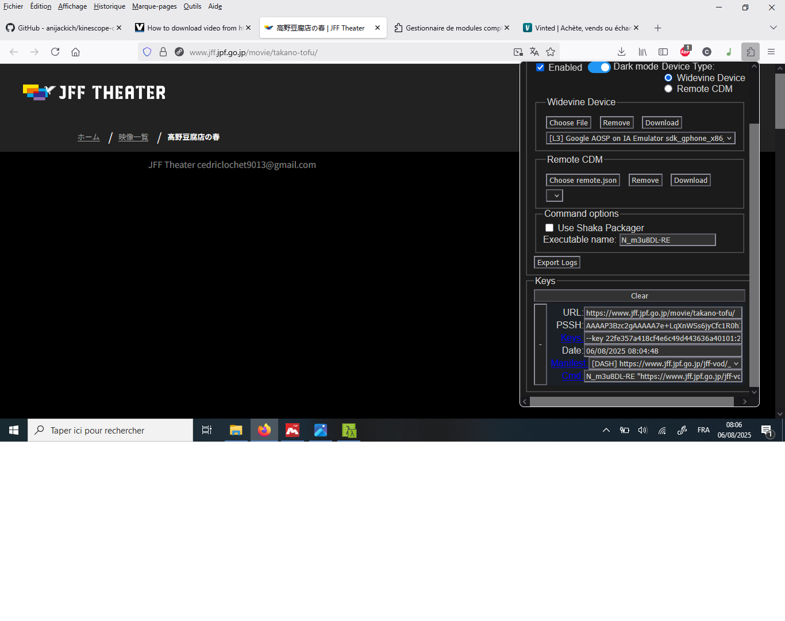This screenshot has width=785, height=621.
Task: Click the blue Manifest link
Action: coord(568,363)
